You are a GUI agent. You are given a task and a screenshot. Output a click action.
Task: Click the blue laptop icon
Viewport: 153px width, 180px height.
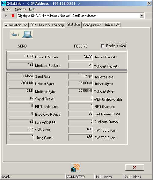(28, 34)
